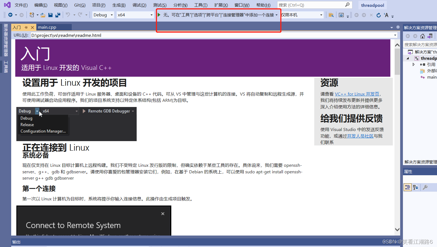Screen dimensions: 437x247
Task: Start debugging with the green run arrow
Action: point(159,15)
